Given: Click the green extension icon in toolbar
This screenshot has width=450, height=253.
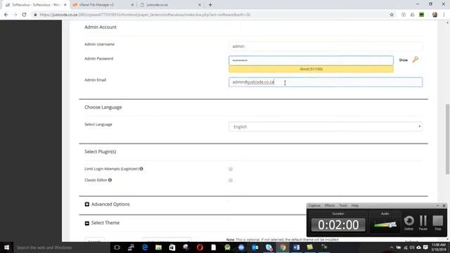Looking at the screenshot, I should [x=422, y=15].
